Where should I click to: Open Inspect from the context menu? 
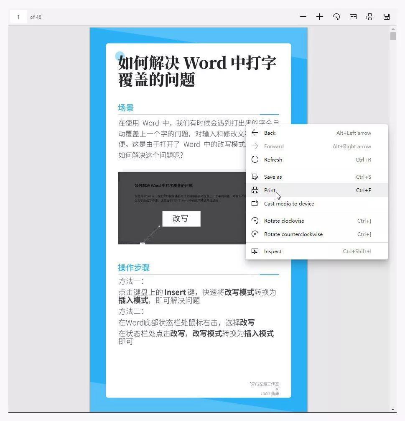[x=317, y=252]
